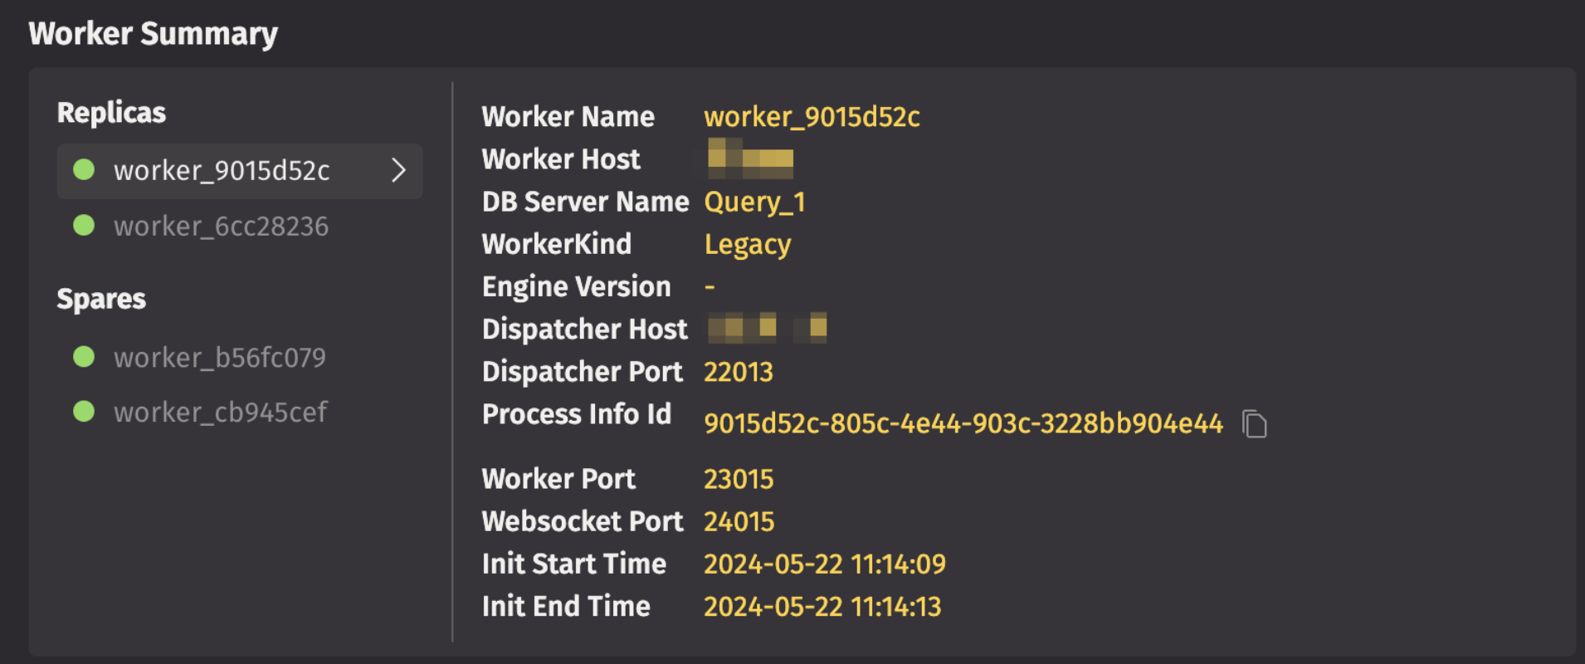The width and height of the screenshot is (1585, 664).
Task: Copy the Process Info Id to clipboard
Action: point(1254,424)
